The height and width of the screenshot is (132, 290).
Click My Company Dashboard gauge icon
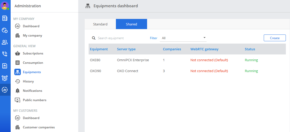[18, 26]
